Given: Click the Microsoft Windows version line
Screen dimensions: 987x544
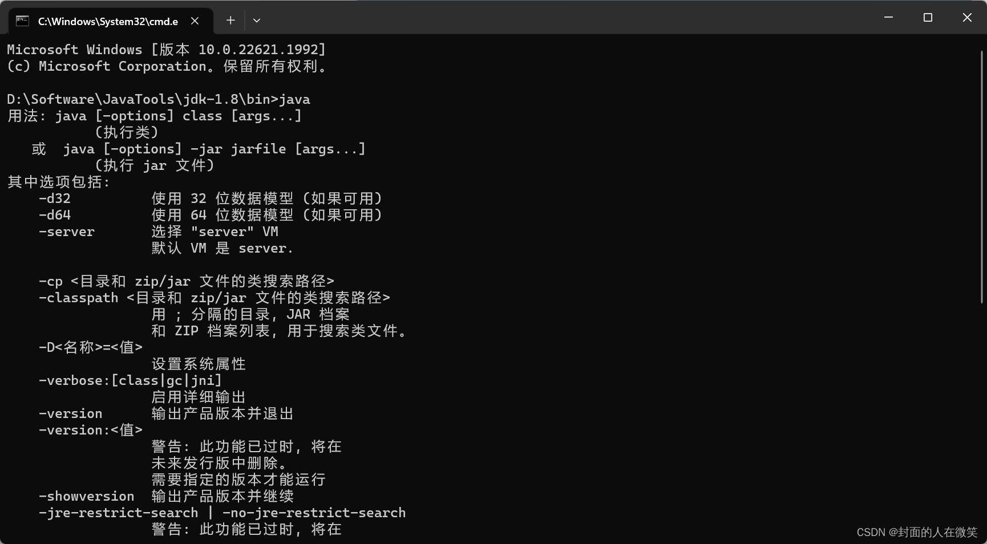Looking at the screenshot, I should pos(165,49).
